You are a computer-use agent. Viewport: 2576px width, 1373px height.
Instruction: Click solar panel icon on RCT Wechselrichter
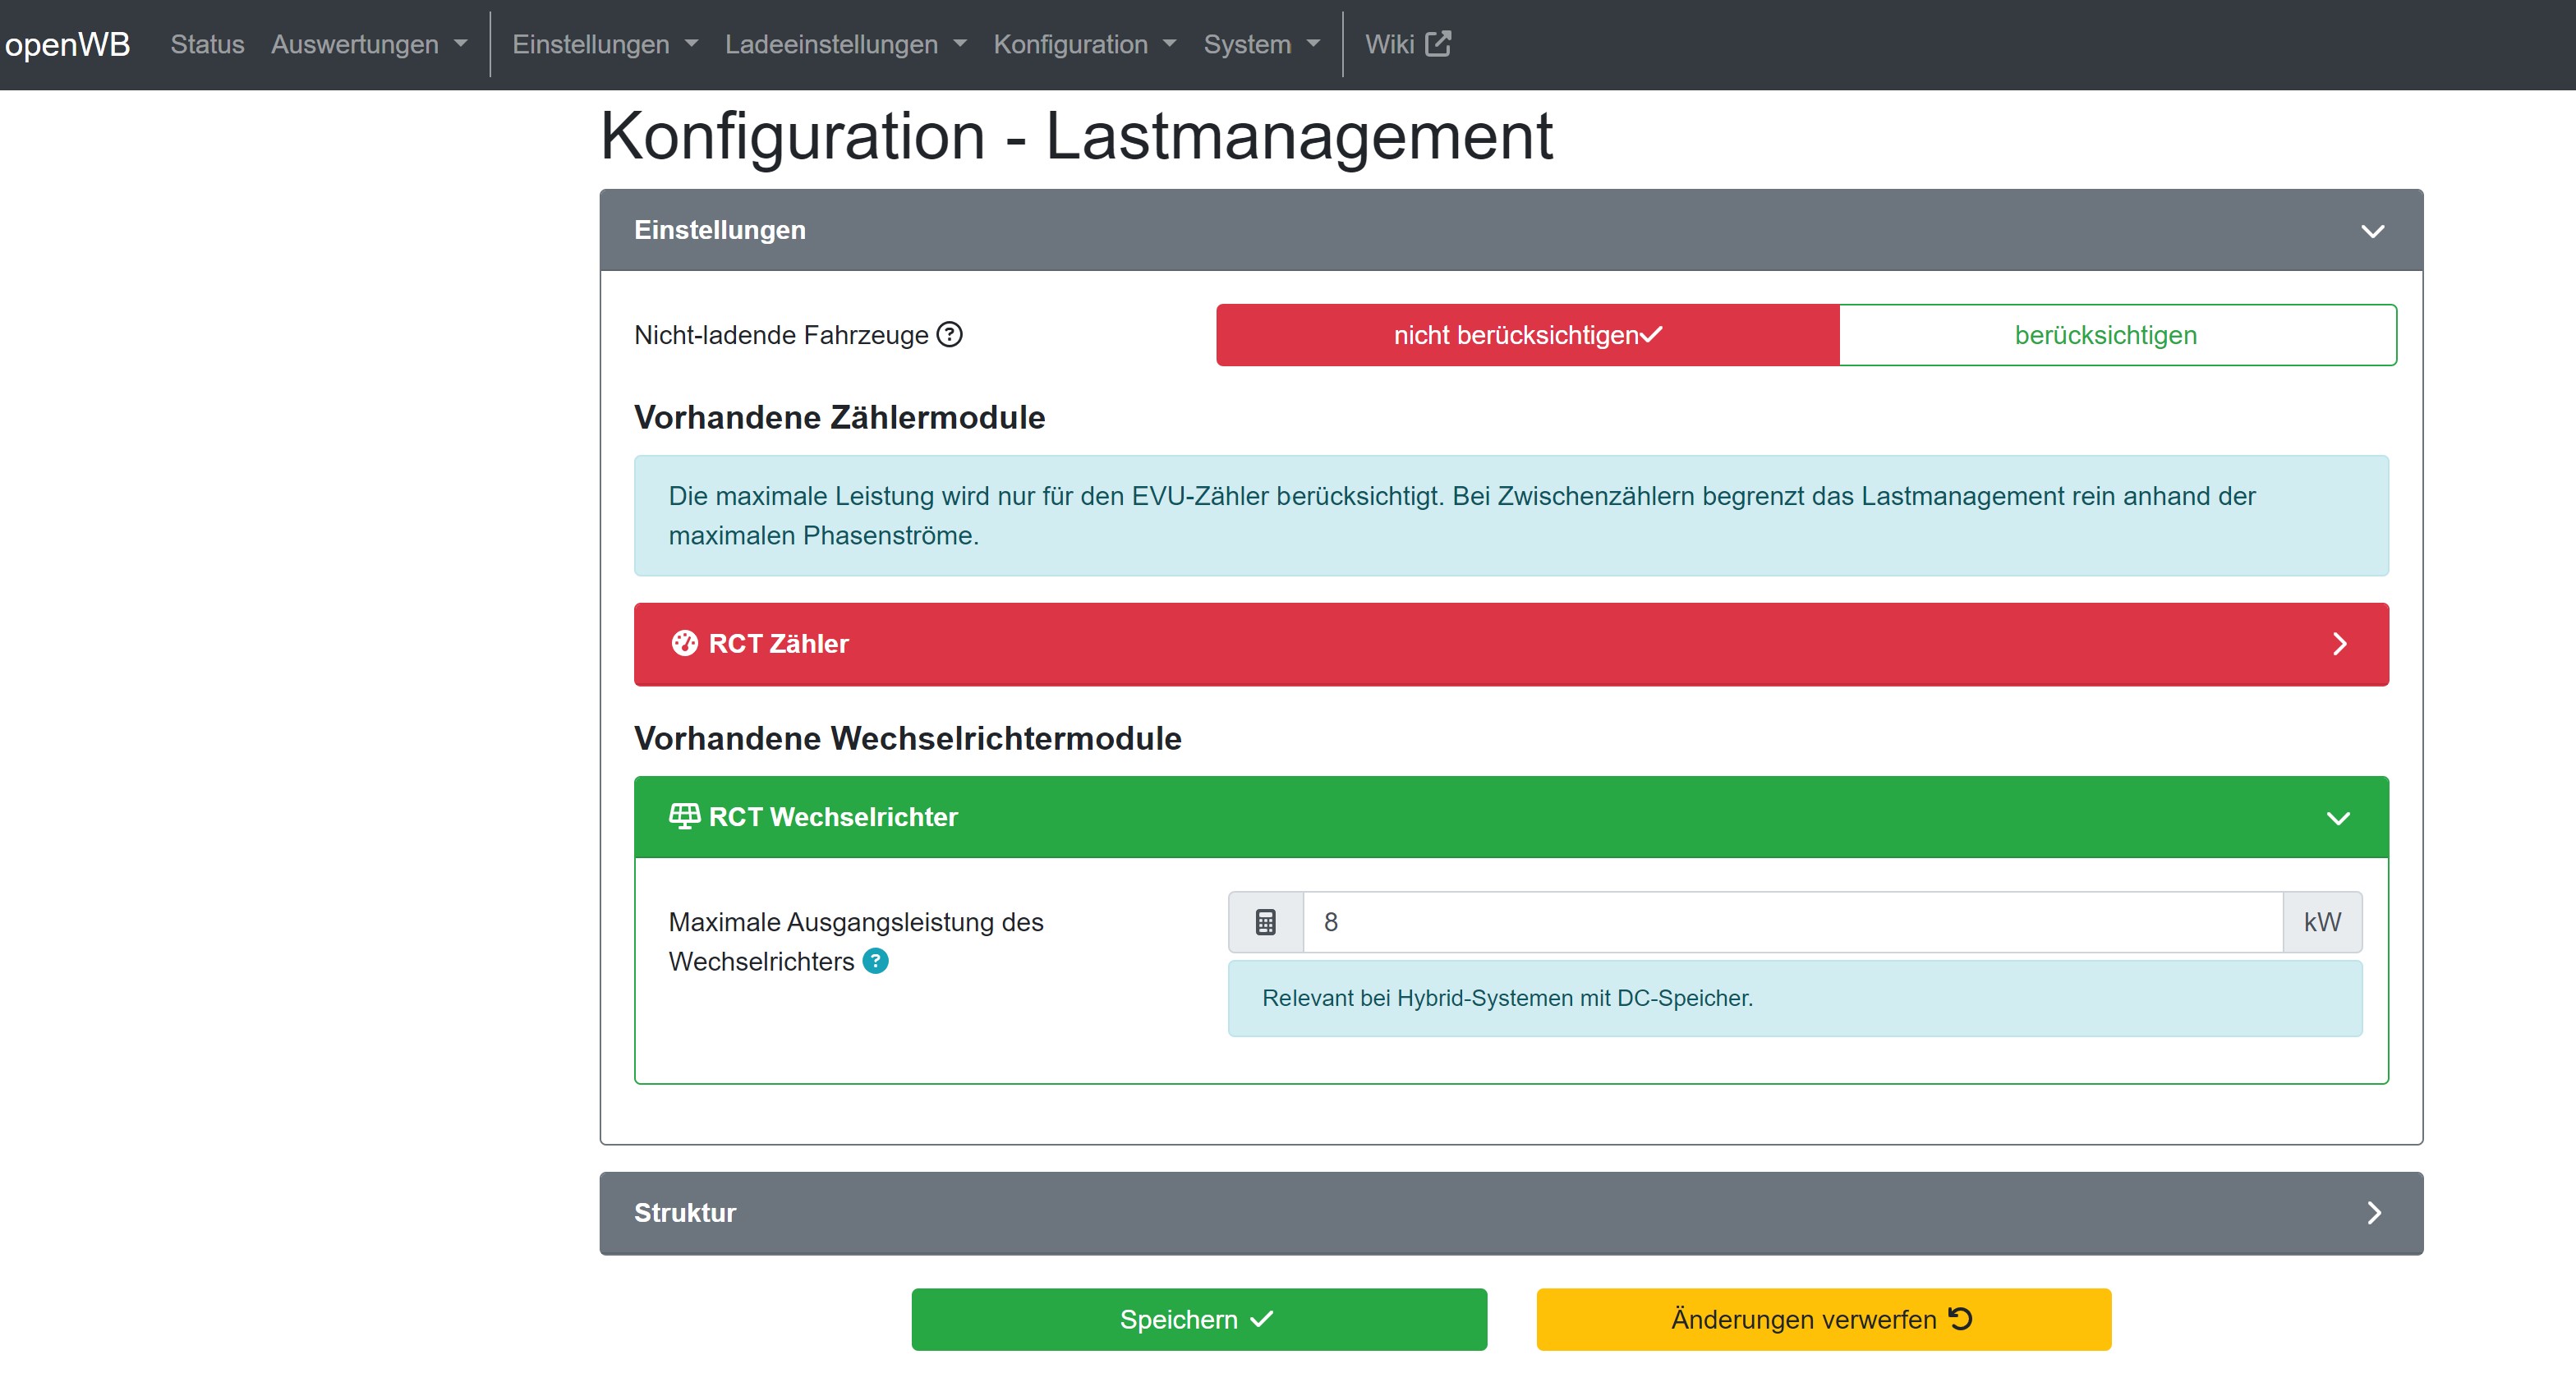tap(684, 816)
